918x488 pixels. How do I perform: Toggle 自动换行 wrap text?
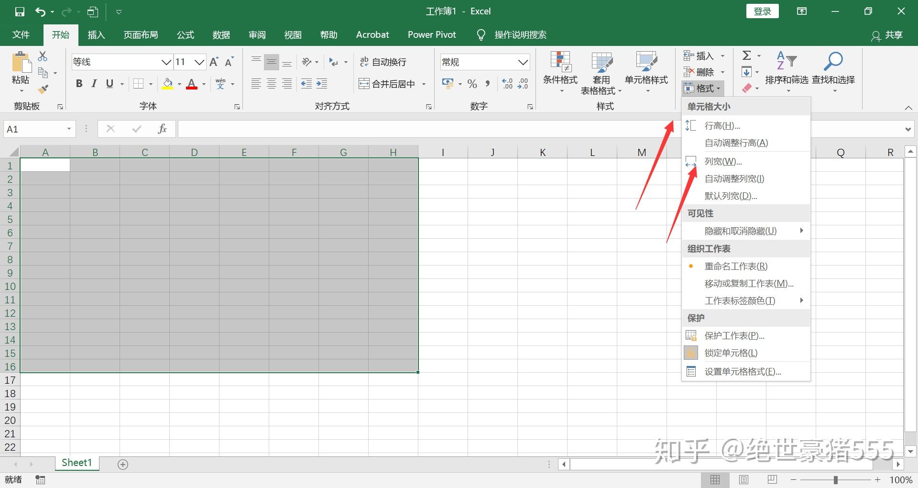383,62
